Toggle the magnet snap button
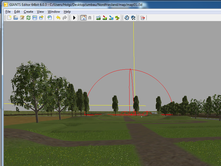 coord(90,18)
